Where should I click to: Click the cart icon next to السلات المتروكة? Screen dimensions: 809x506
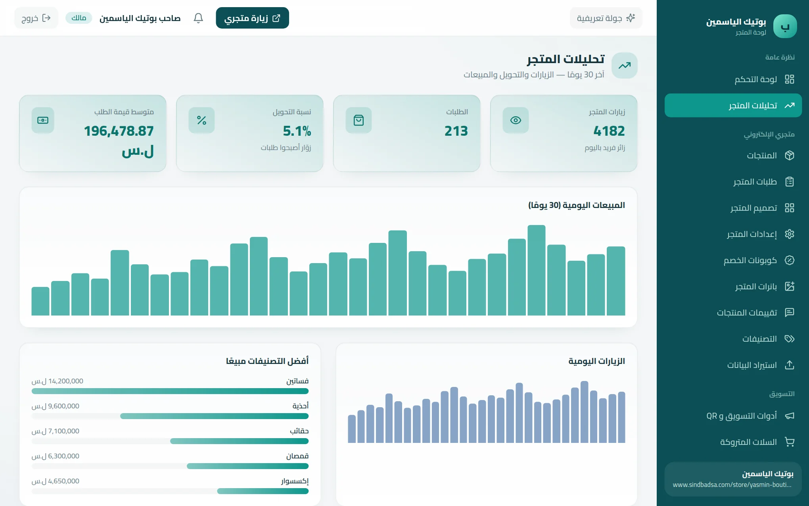click(790, 442)
